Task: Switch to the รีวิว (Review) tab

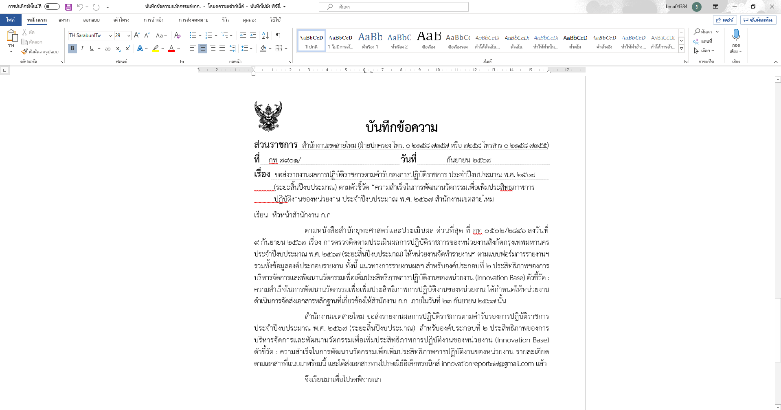Action: point(226,20)
